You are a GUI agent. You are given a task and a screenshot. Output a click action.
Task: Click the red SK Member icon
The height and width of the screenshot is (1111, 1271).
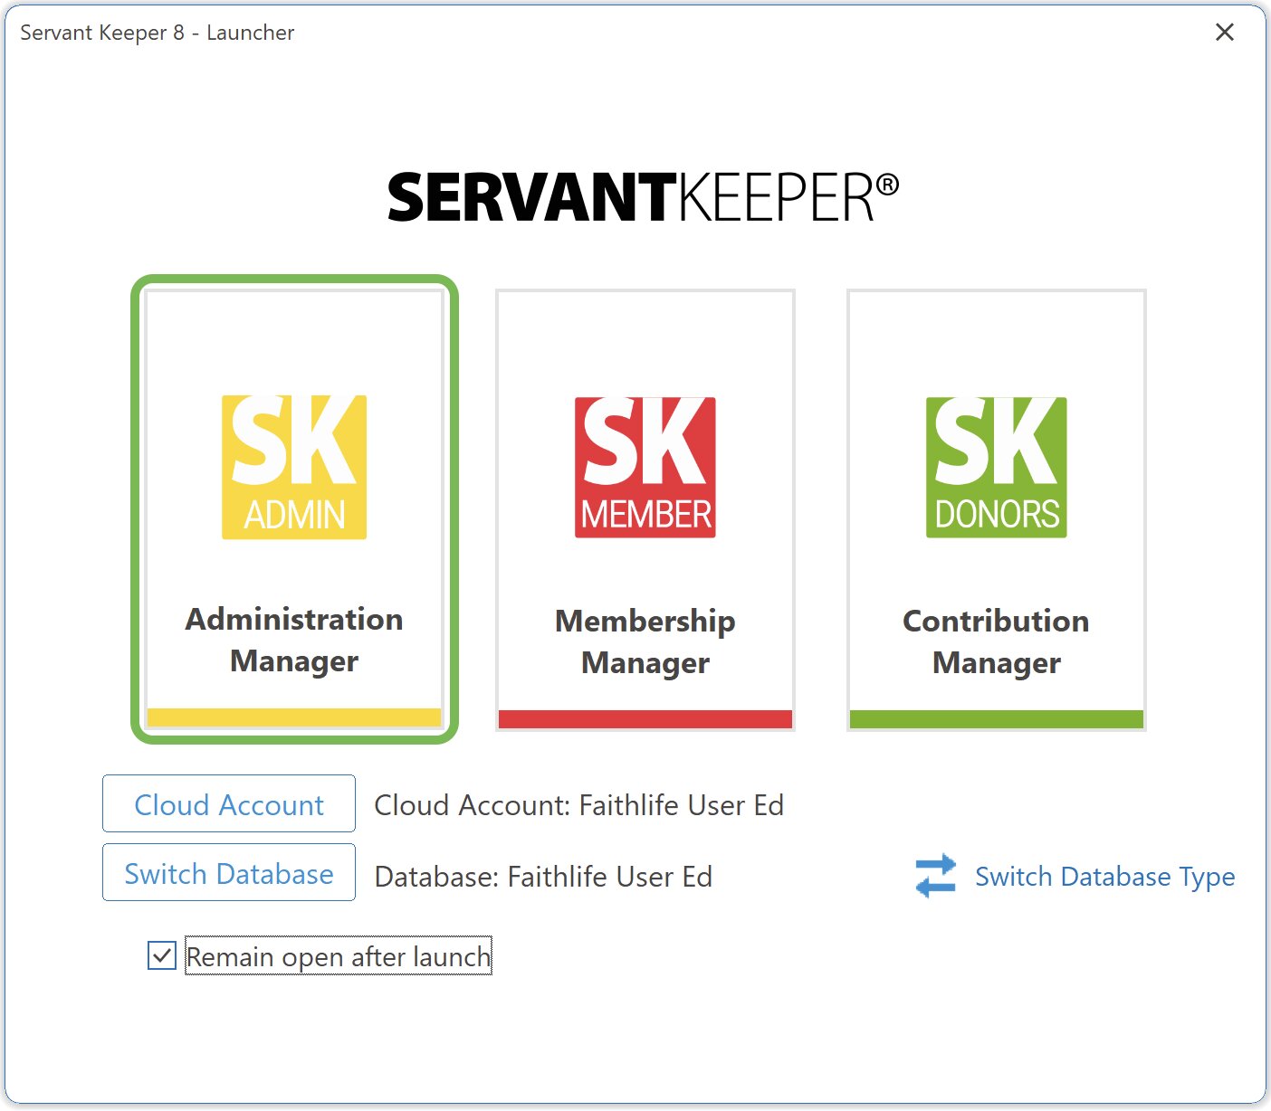click(x=645, y=467)
